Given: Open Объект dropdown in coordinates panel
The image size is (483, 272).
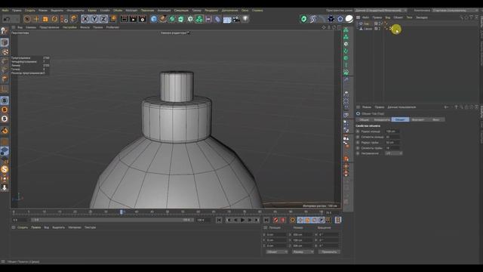Looking at the screenshot, I should (277, 252).
